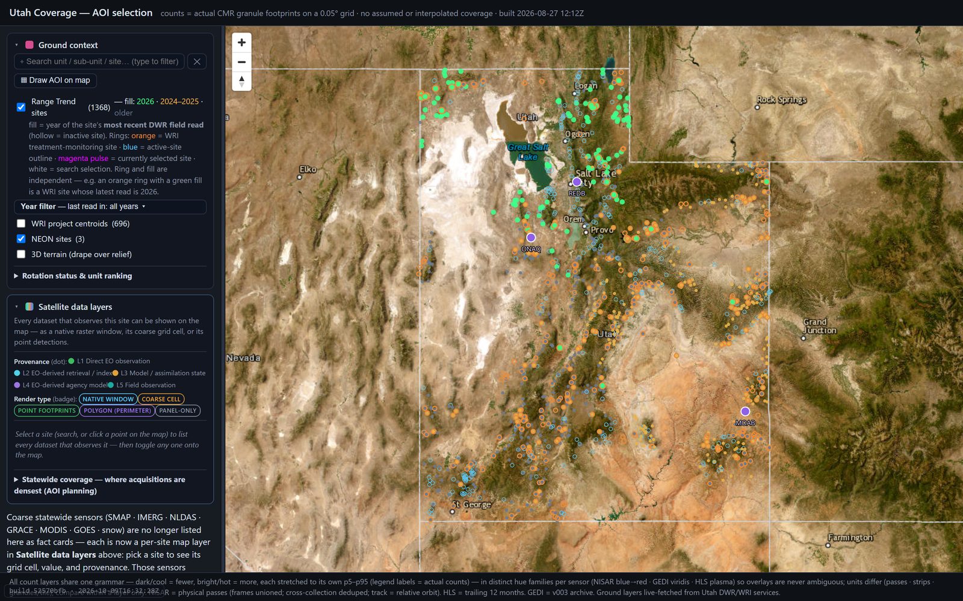Click the POINT FOOTPRINTS render badge
The height and width of the screenshot is (601, 963).
click(x=47, y=410)
